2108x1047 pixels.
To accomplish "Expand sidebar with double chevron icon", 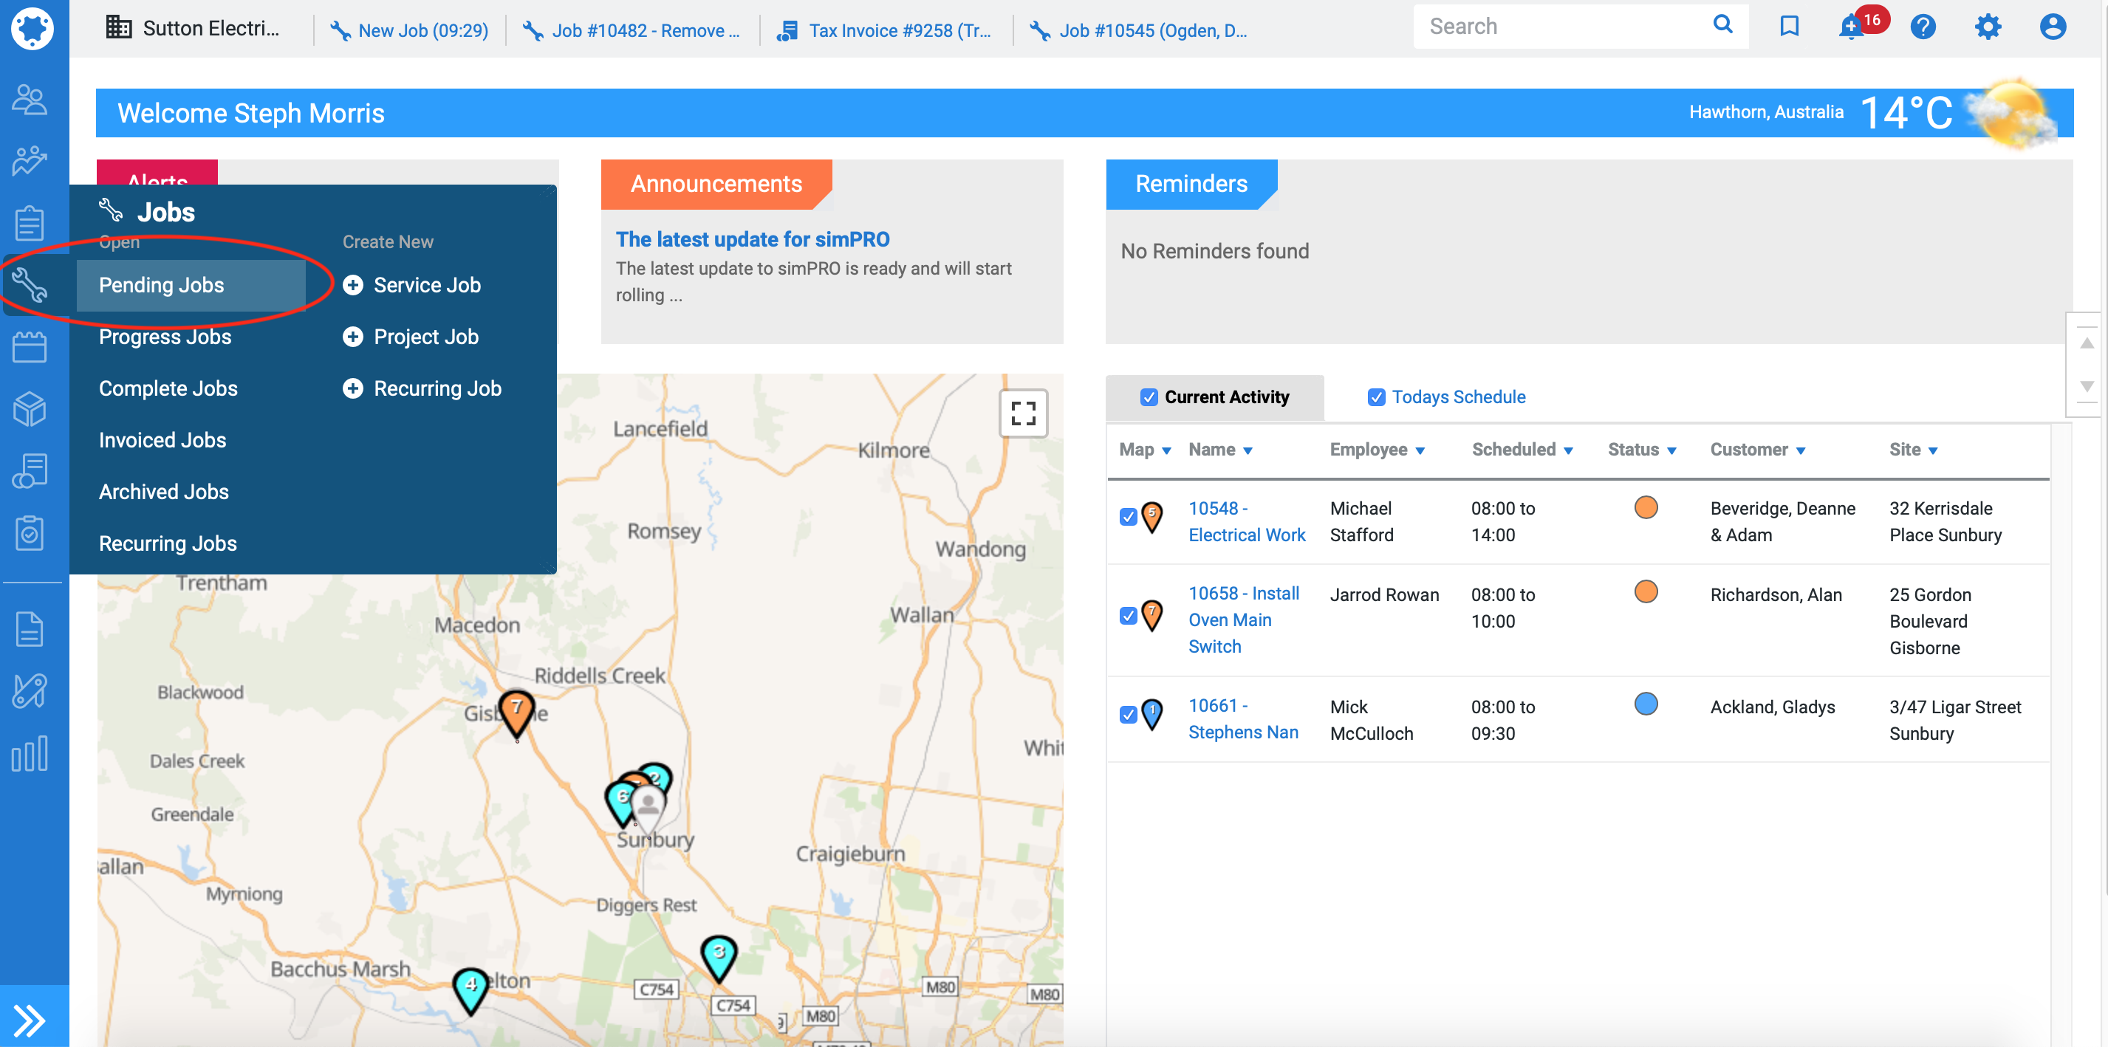I will [30, 1020].
